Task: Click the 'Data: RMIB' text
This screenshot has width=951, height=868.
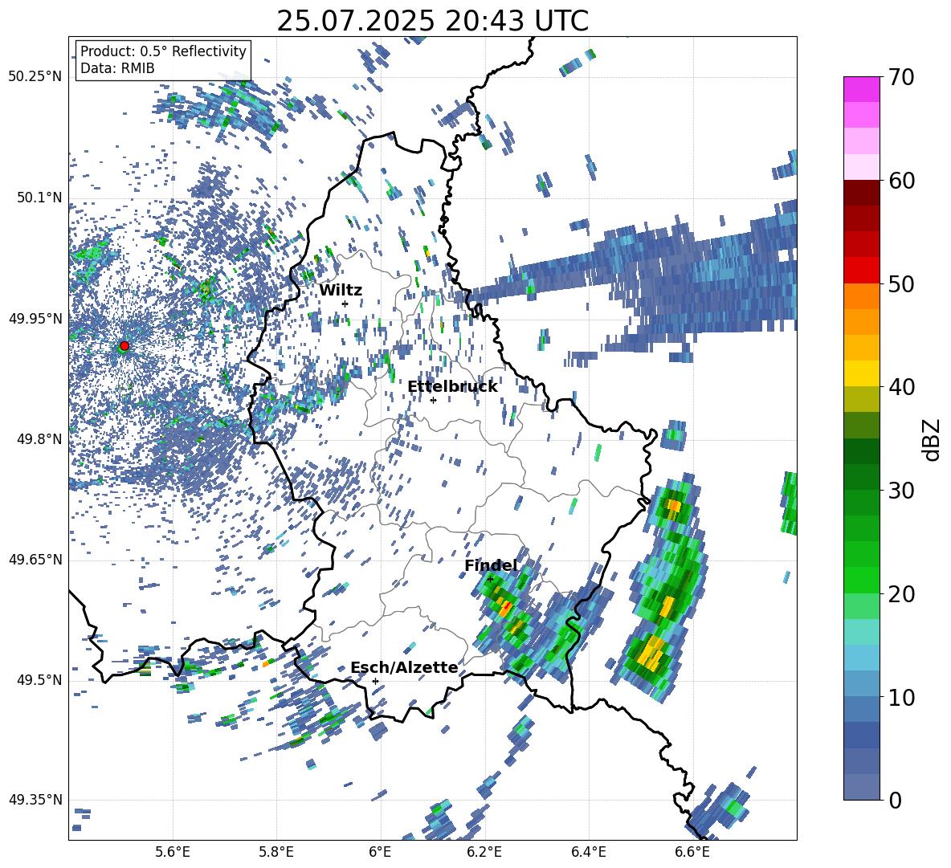Action: (x=117, y=68)
